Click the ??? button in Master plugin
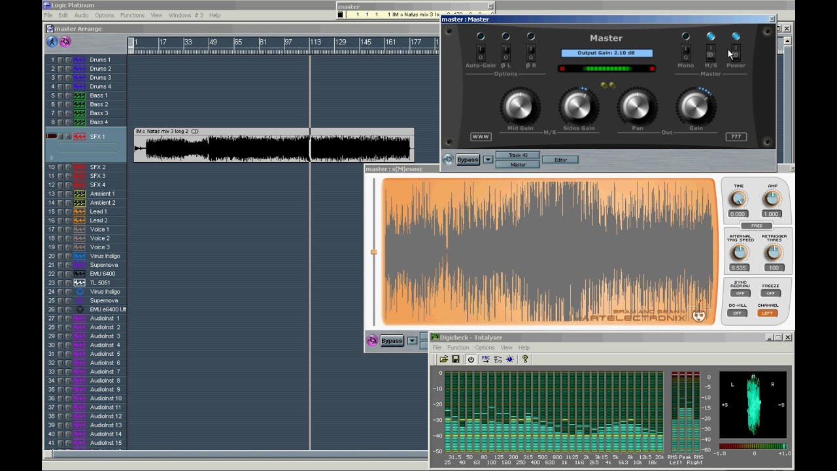Screen dimensions: 837x471 736,137
